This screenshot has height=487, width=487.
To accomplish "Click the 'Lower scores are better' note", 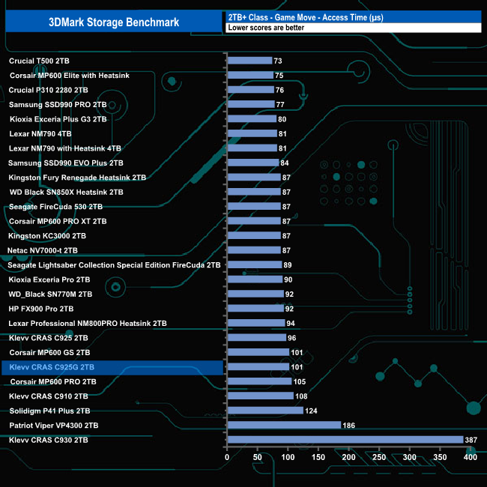I will coord(266,28).
